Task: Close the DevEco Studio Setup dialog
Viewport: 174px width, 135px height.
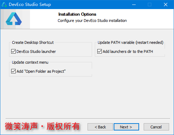Action: click(x=166, y=5)
